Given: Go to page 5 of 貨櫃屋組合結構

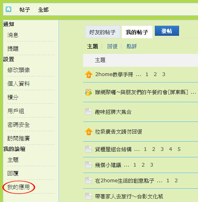Looking at the screenshot, I should click(x=179, y=149).
